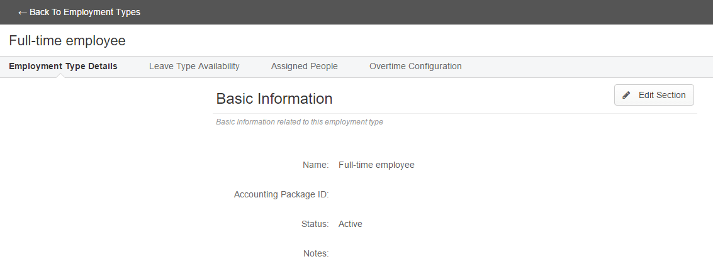Click the pencil icon beside Edit Section
Viewport: 713px width, 276px height.
626,96
